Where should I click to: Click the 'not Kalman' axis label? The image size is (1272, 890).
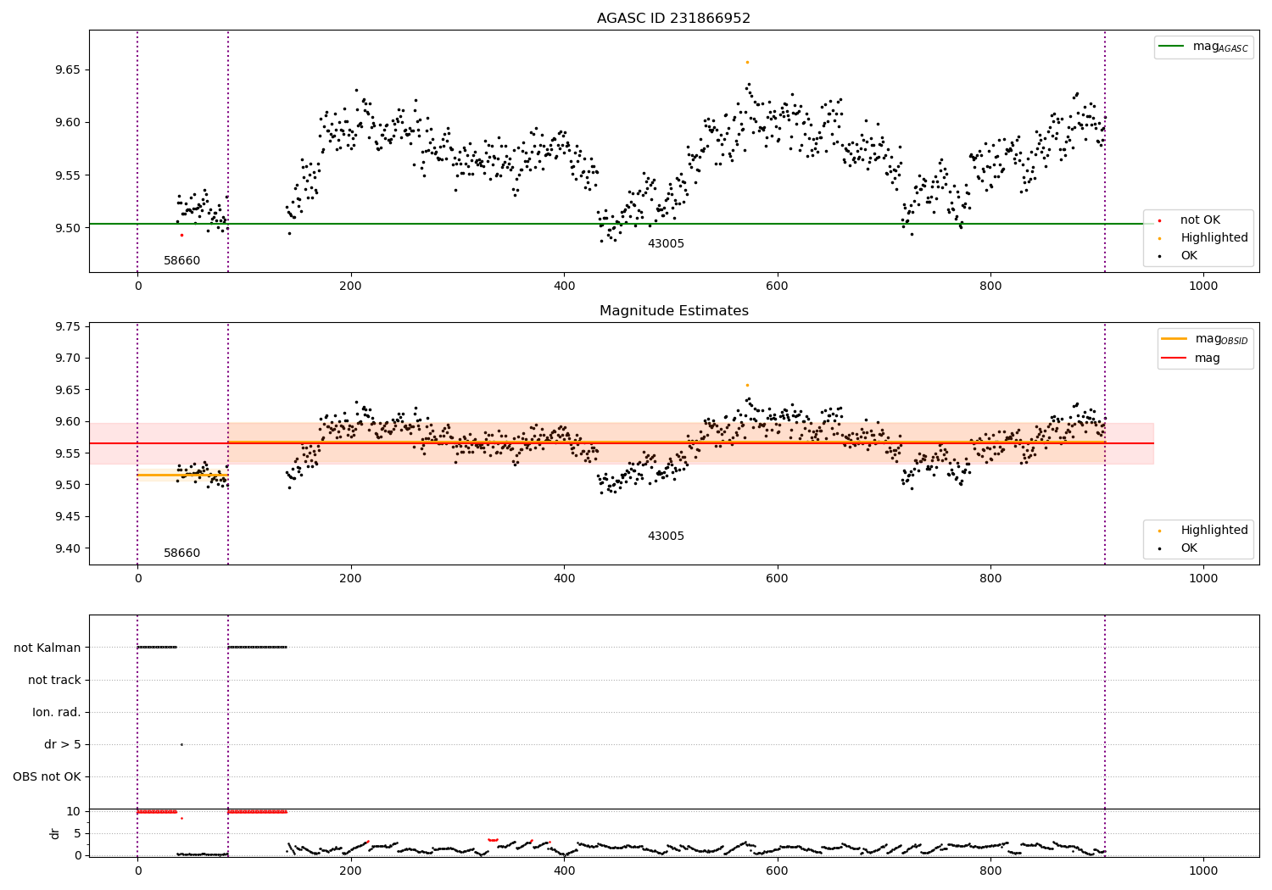(x=47, y=648)
